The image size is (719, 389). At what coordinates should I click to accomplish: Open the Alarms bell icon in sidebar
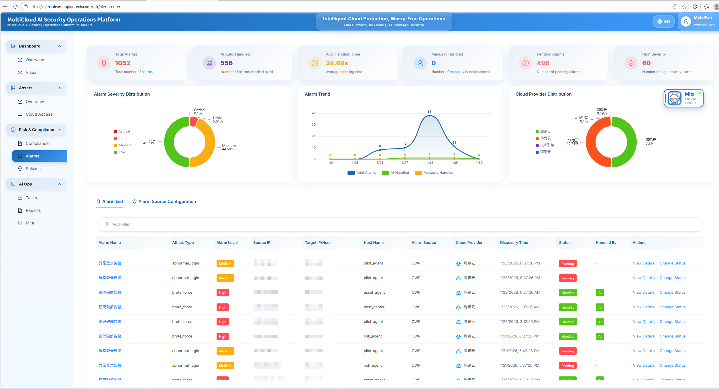point(20,156)
